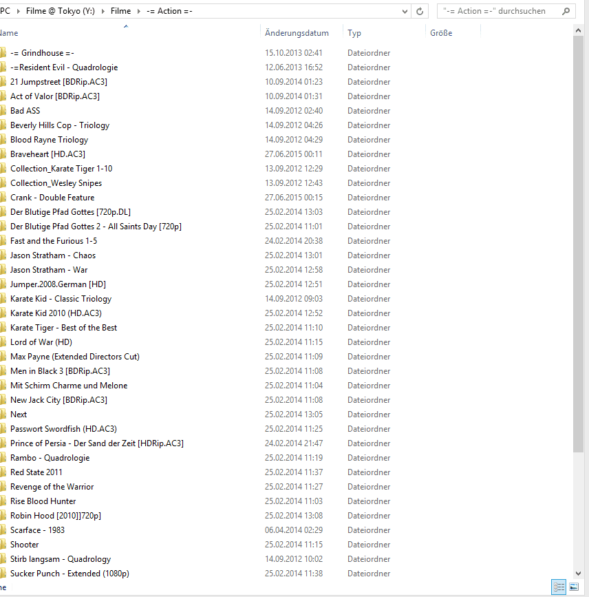Select Karate Tiger - Best of the Best
Image resolution: width=589 pixels, height=597 pixels.
pyautogui.click(x=63, y=328)
